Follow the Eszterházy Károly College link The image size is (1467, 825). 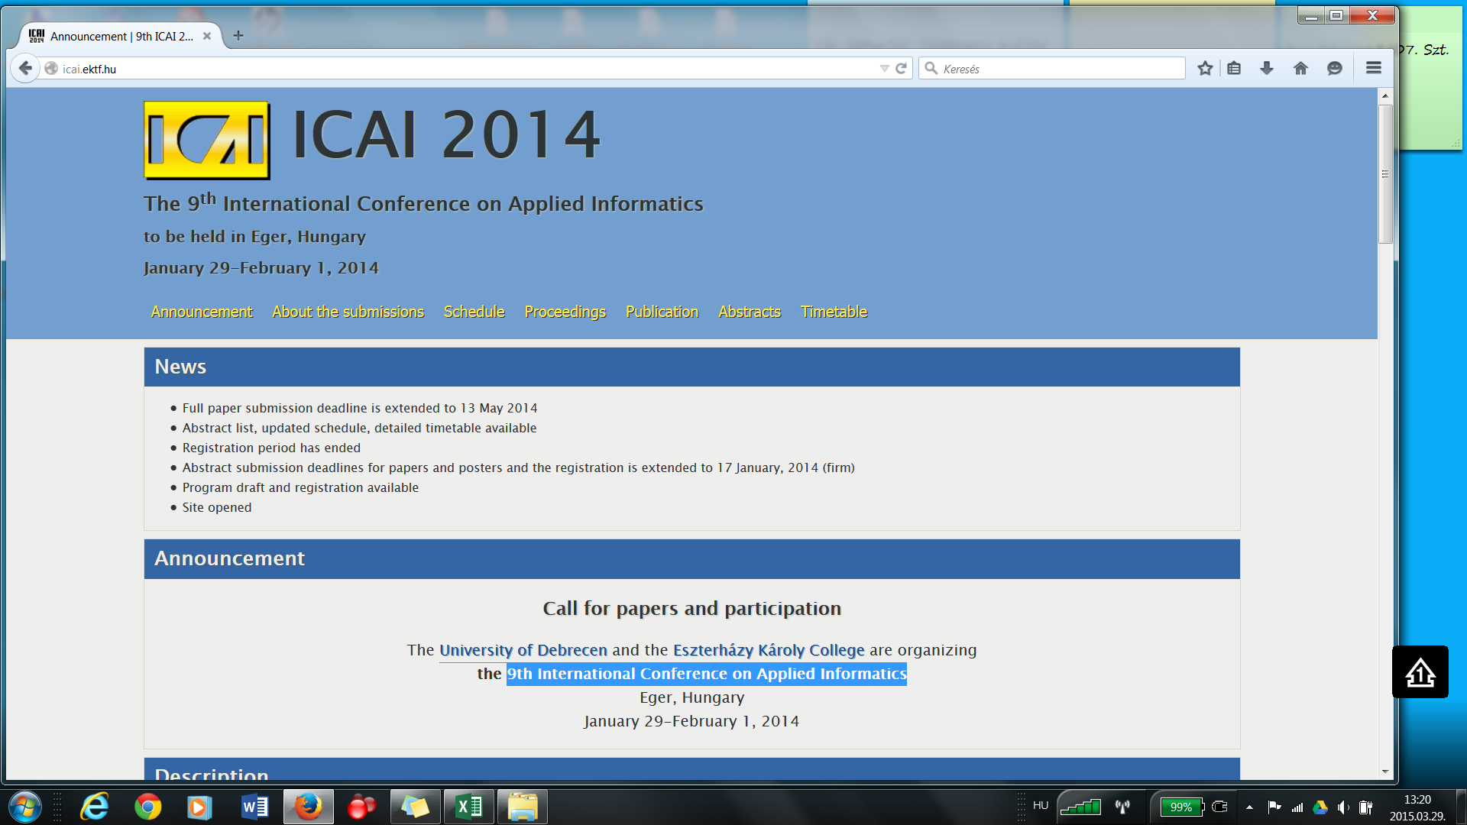pyautogui.click(x=768, y=650)
